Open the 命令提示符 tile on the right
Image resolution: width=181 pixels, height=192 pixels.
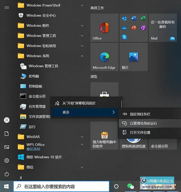pyautogui.click(x=163, y=144)
